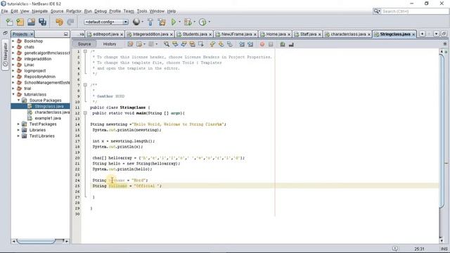Screen dimensions: 450x253
Task: Click the New Project toolbar icon
Action: tap(20, 22)
